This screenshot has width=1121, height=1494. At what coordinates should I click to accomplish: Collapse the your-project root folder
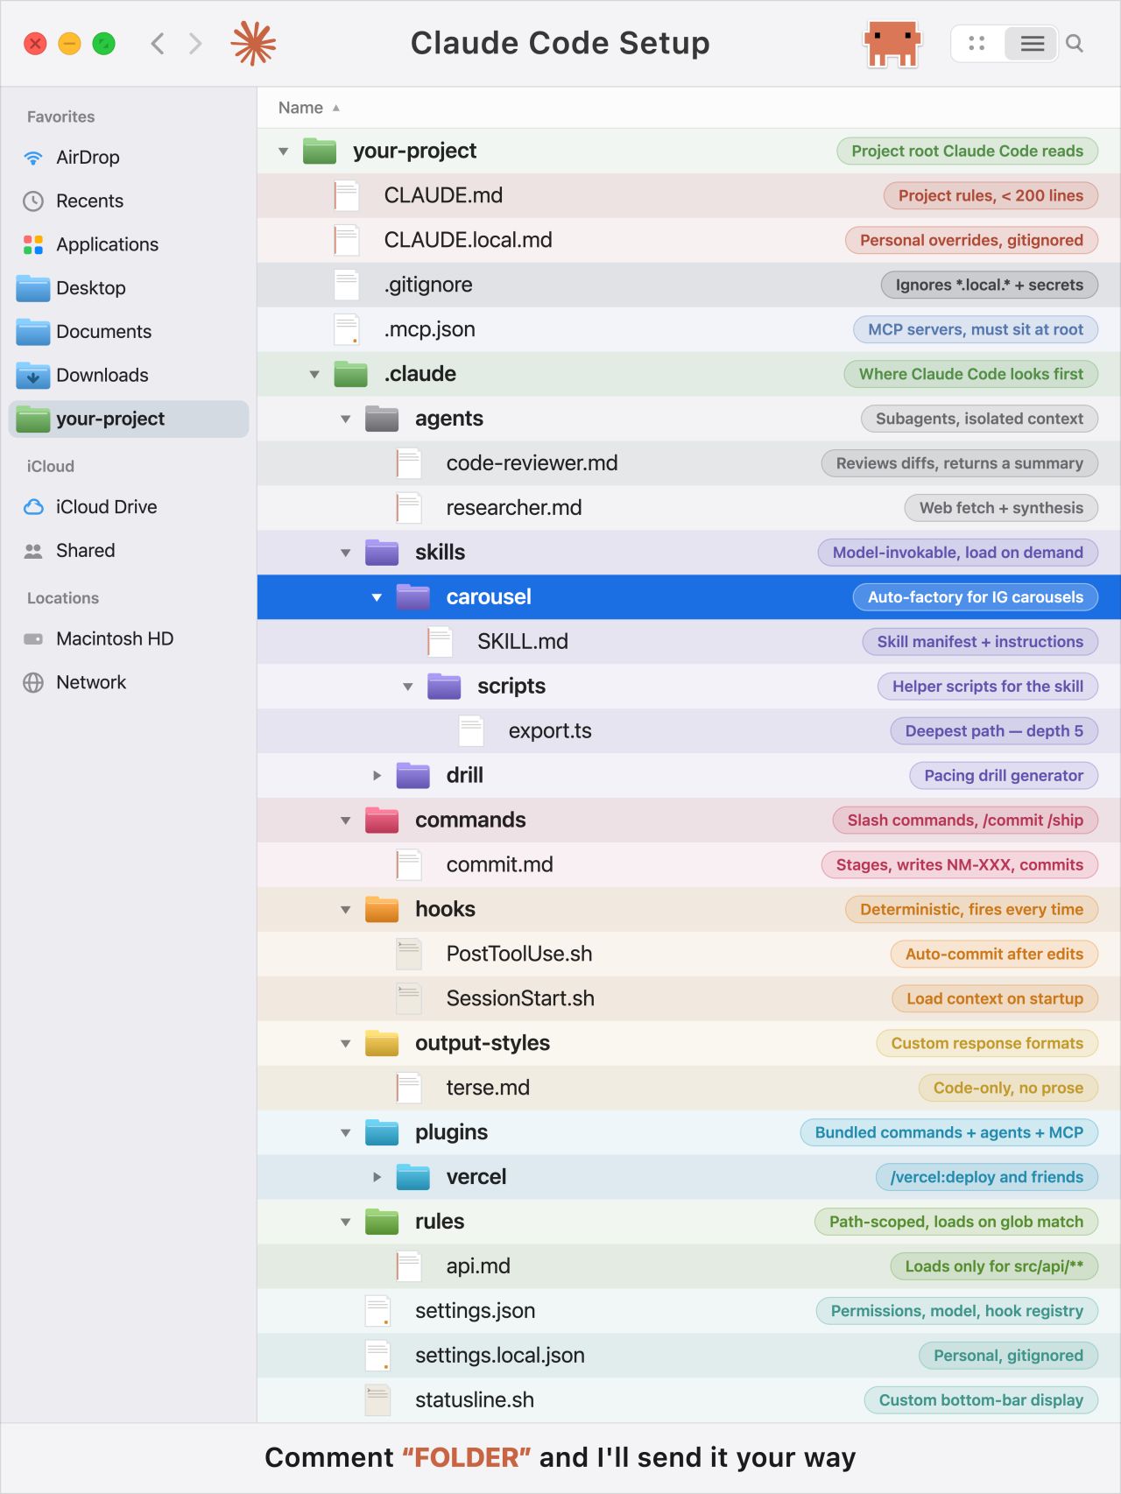point(283,152)
